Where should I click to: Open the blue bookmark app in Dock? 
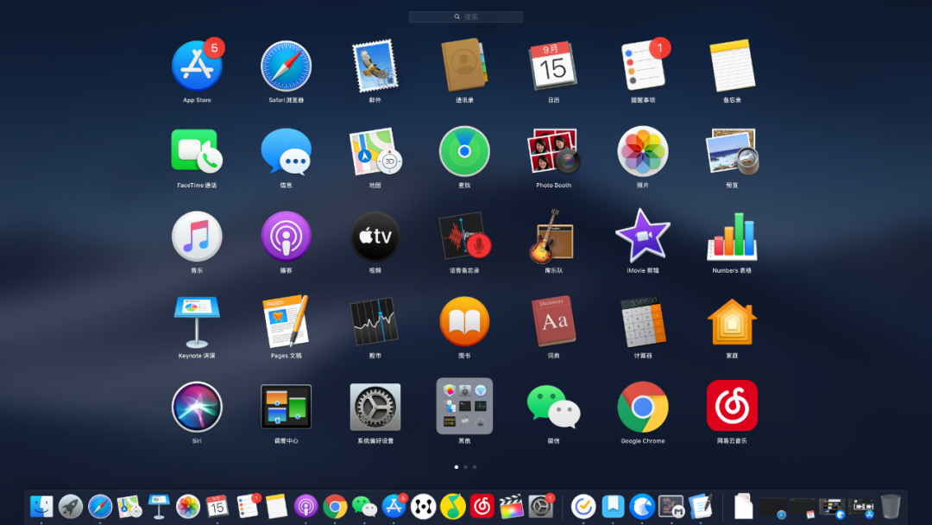pyautogui.click(x=613, y=507)
